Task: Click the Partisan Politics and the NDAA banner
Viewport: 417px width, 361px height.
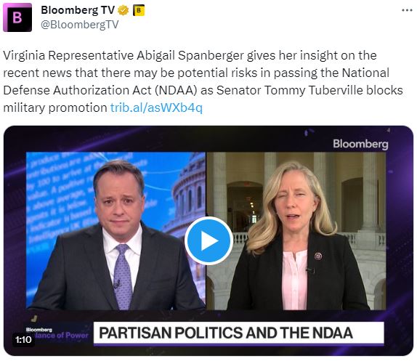Action: [239, 333]
